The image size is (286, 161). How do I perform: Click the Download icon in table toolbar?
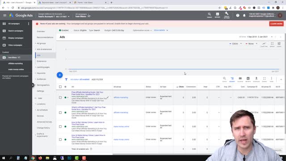[x=256, y=79]
